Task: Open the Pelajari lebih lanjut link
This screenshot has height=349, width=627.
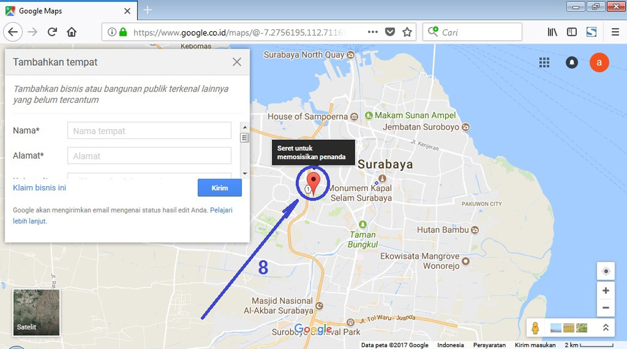Action: pyautogui.click(x=122, y=216)
